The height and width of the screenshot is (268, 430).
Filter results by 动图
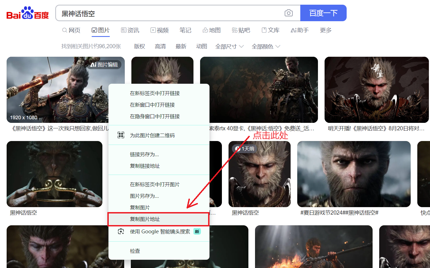coord(202,47)
